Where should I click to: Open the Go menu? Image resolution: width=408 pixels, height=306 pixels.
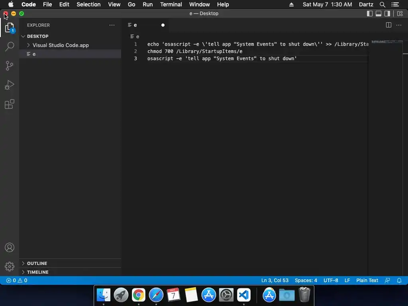(131, 4)
